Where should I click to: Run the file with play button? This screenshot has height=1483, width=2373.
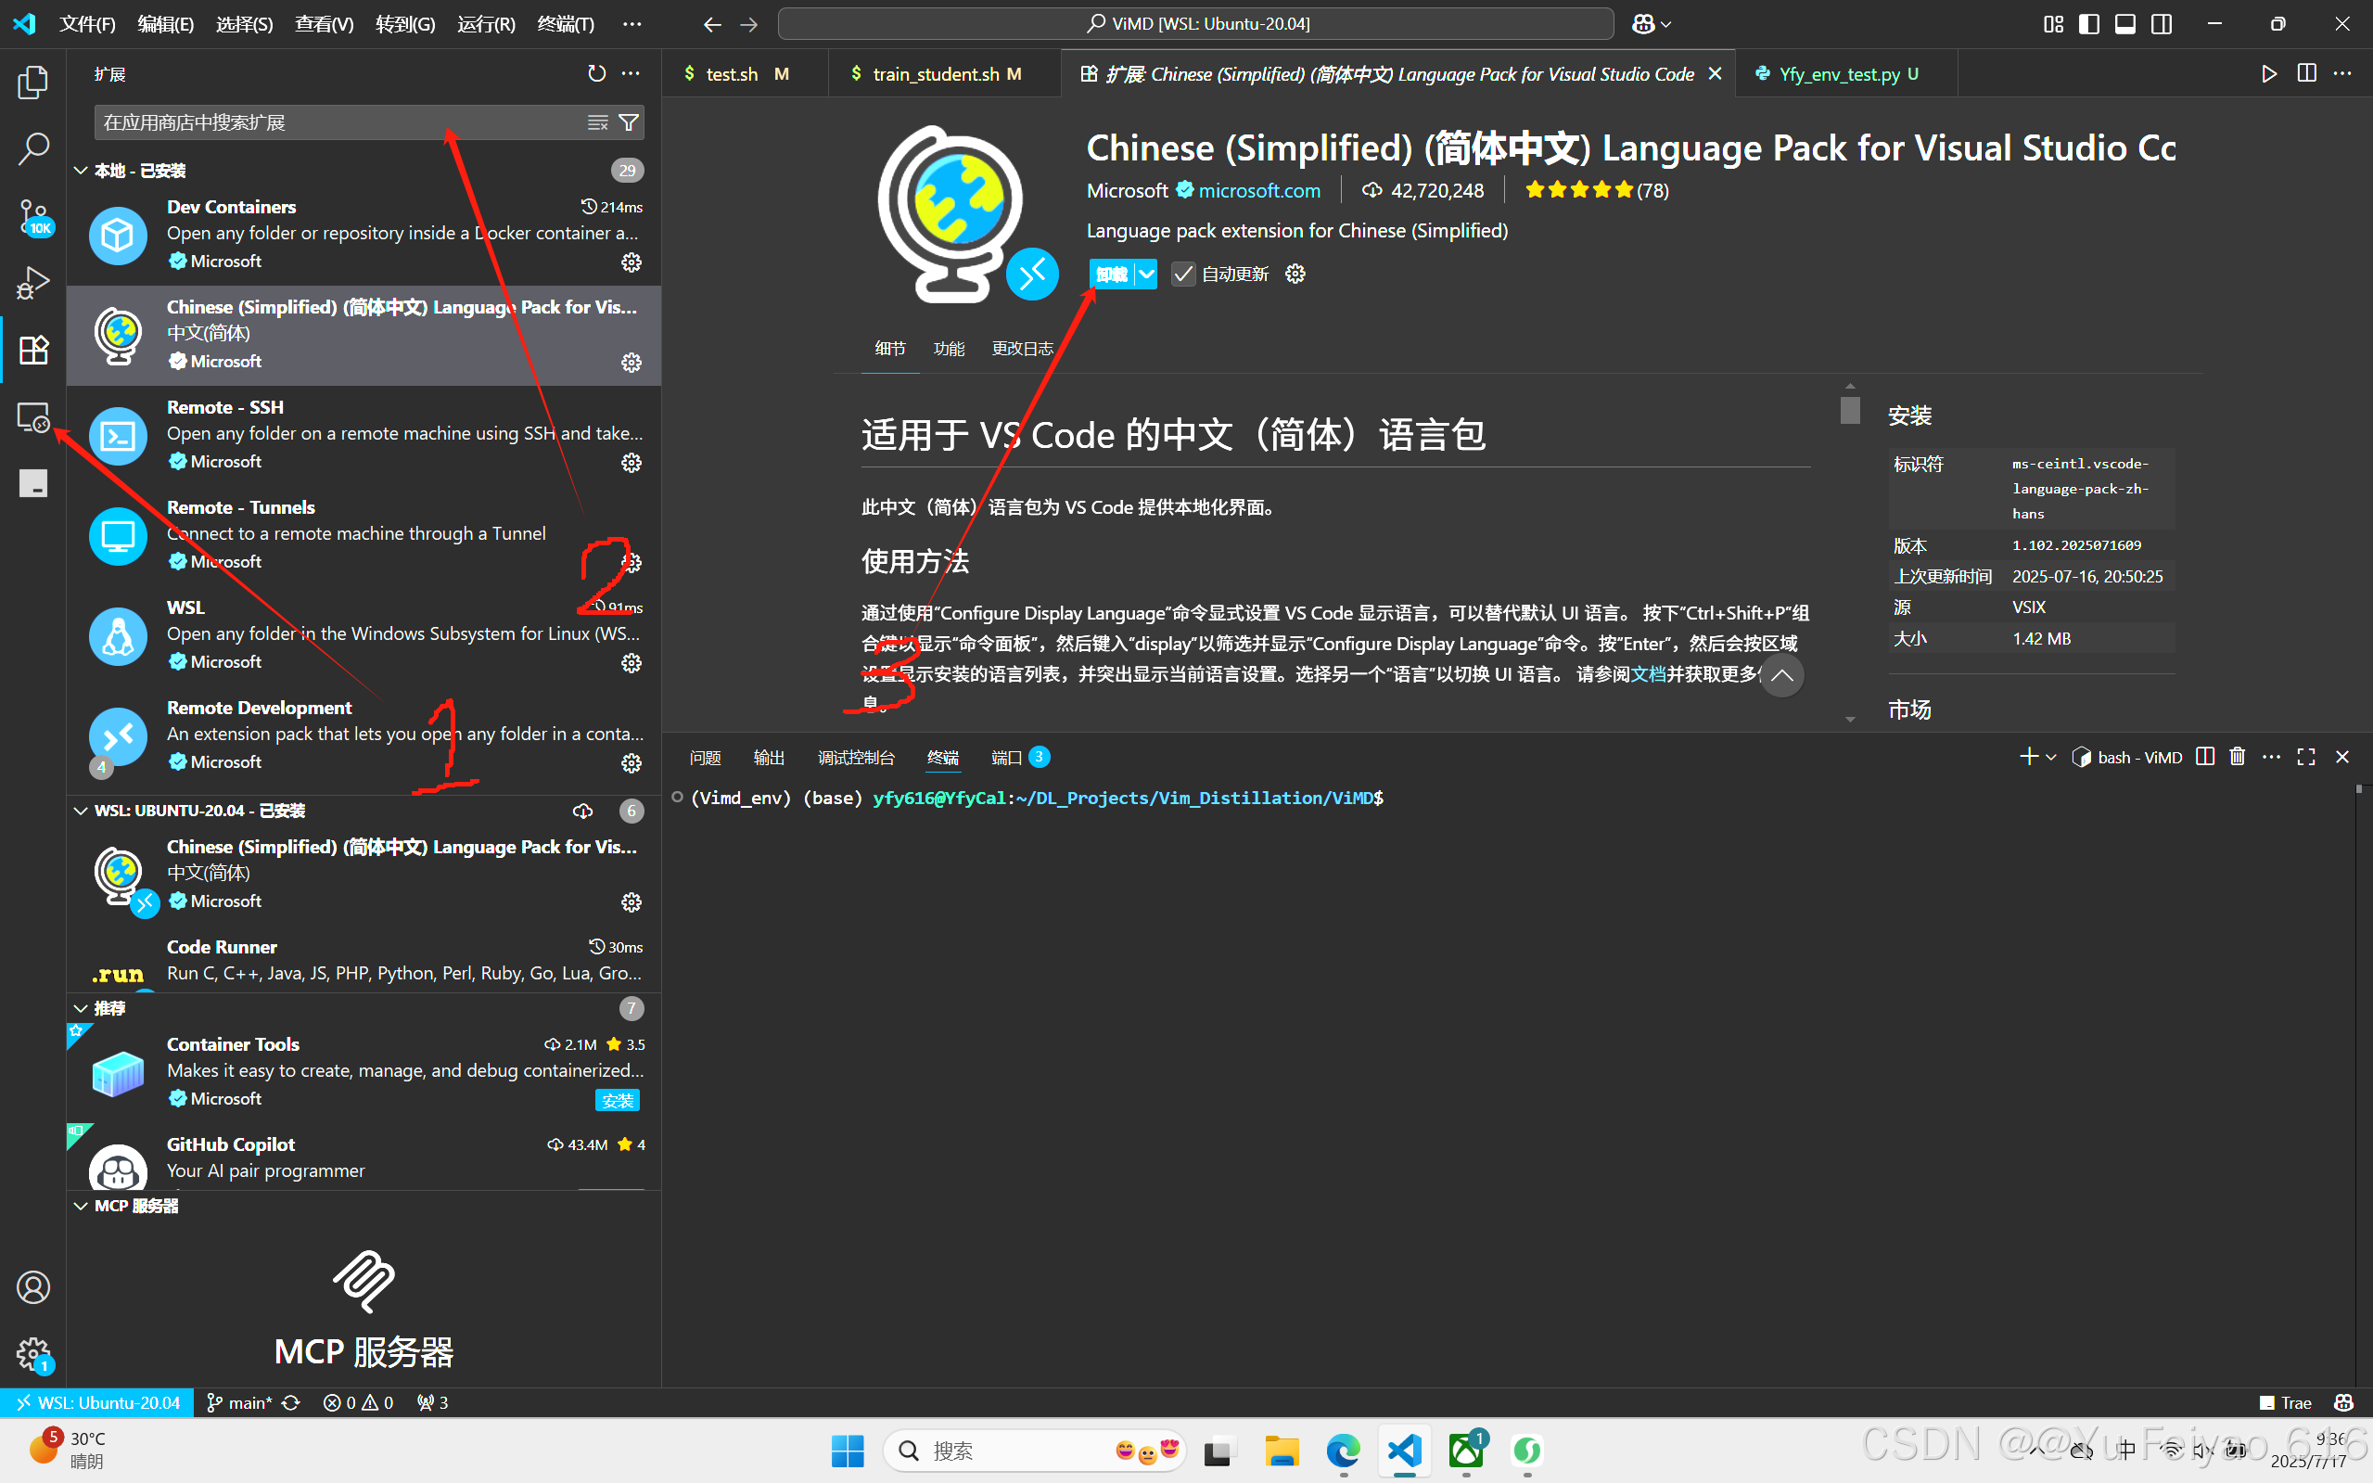pyautogui.click(x=2268, y=73)
